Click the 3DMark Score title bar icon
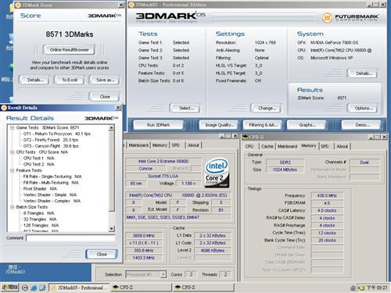The height and width of the screenshot is (293, 391). pos(17,5)
